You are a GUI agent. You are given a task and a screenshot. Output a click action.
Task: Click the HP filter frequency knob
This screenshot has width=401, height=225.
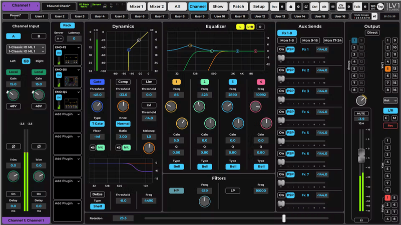[205, 201]
